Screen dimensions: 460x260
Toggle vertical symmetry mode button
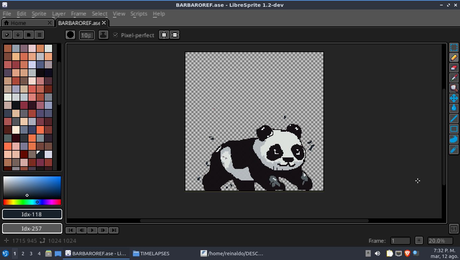coord(175,35)
